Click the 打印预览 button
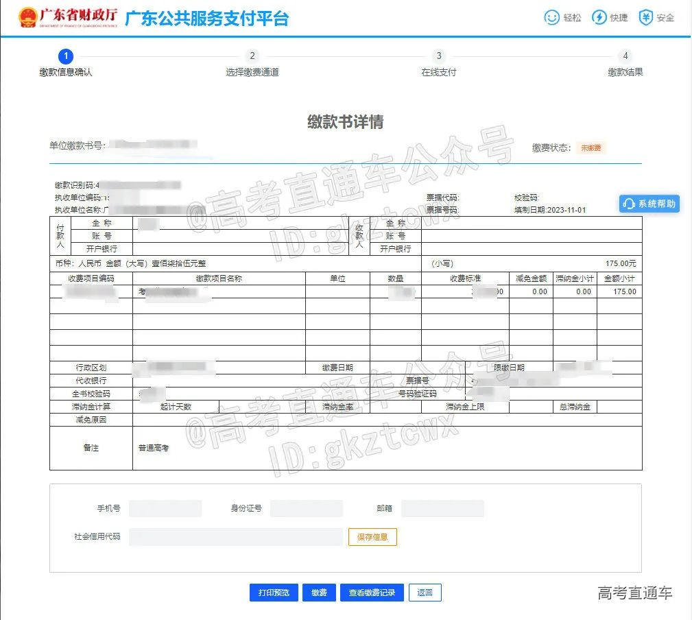 tap(274, 593)
